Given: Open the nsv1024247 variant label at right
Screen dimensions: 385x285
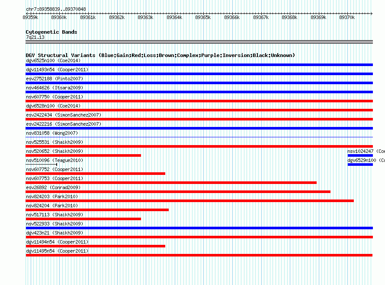Looking at the screenshot, I should point(366,151).
